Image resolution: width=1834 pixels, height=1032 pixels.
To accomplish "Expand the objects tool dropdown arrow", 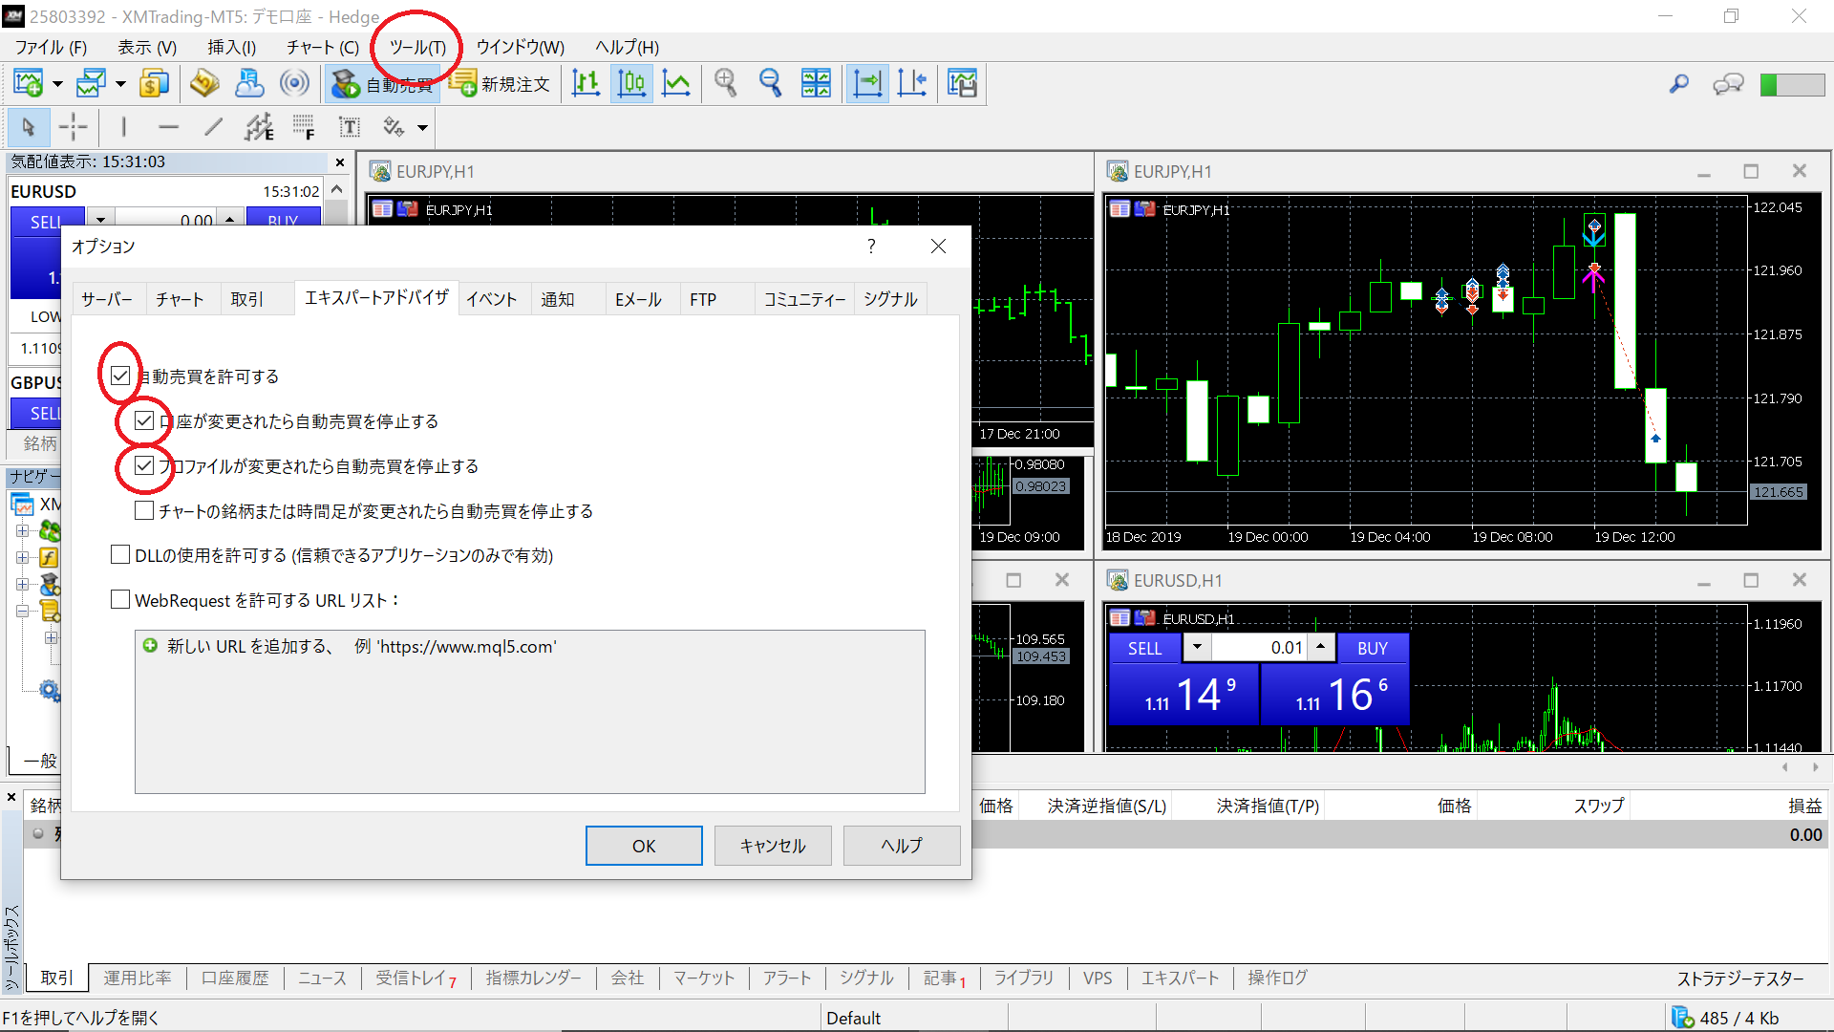I will point(422,127).
